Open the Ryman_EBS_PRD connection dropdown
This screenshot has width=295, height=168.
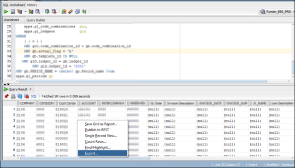tap(277, 12)
